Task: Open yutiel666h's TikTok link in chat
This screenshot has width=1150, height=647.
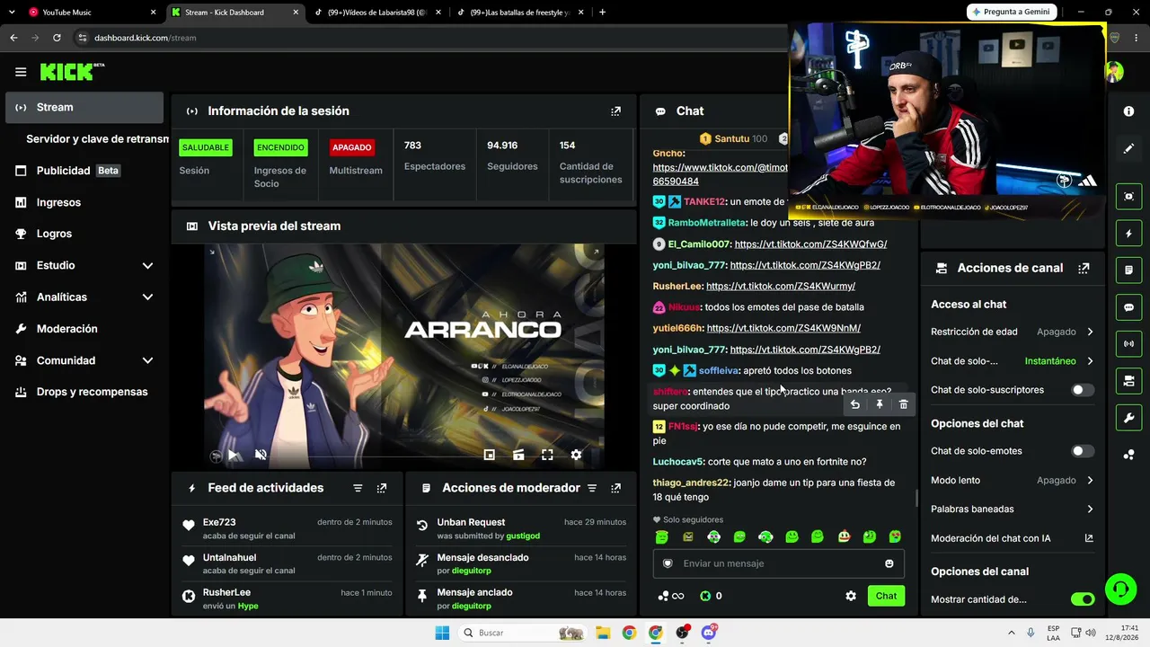Action: click(783, 329)
